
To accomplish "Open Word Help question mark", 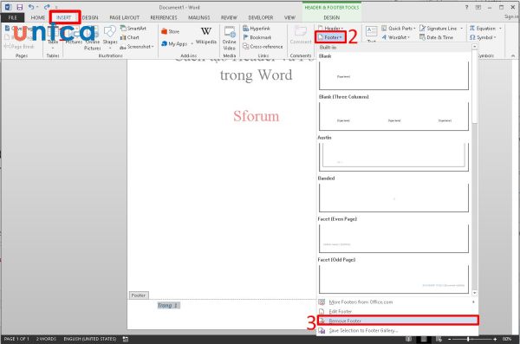I will (466, 7).
